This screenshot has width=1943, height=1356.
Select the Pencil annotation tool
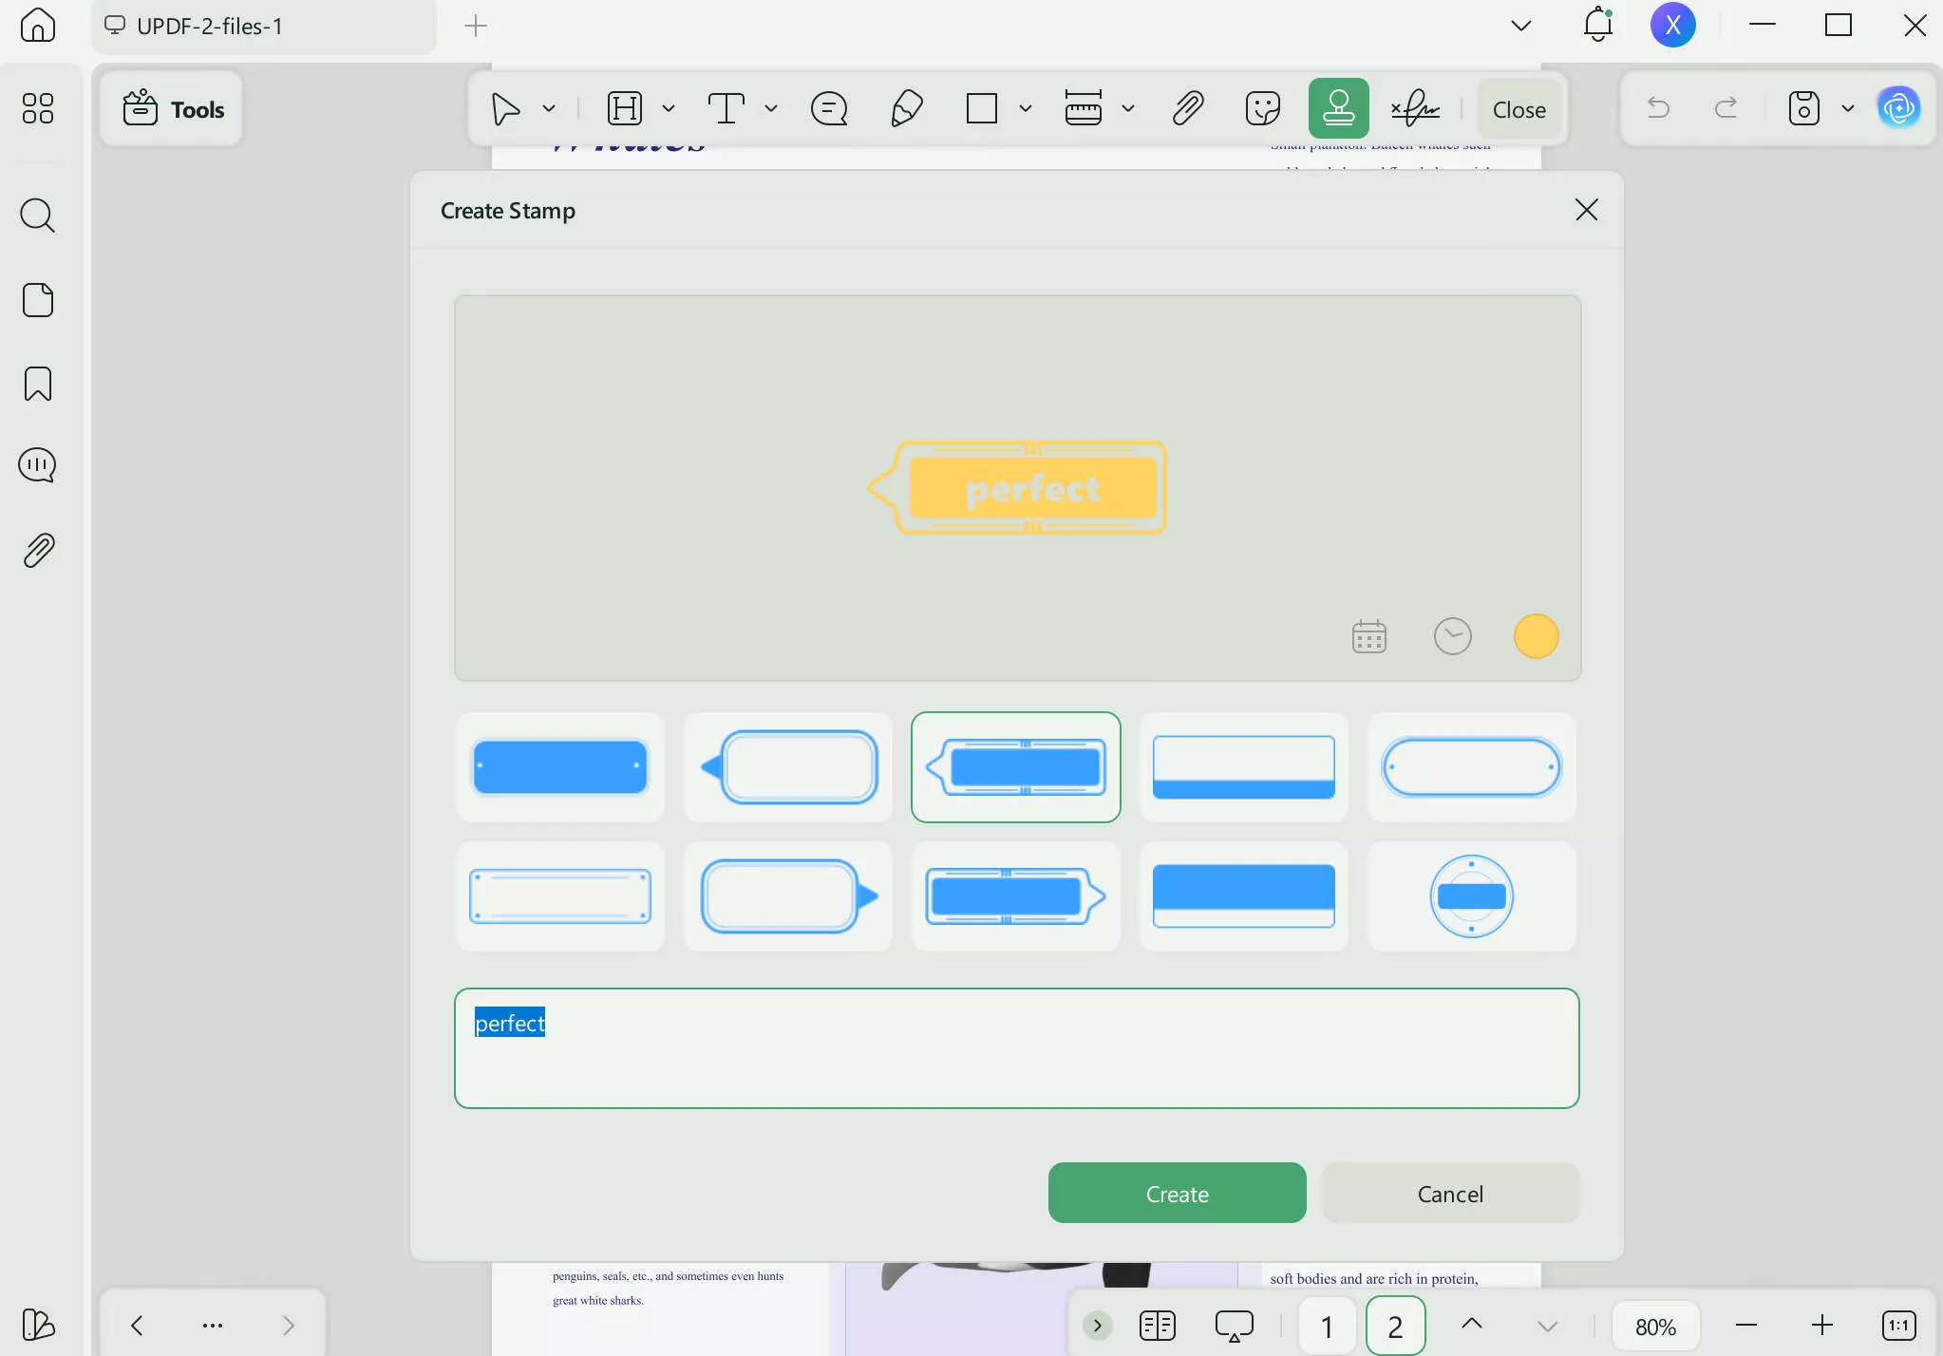pyautogui.click(x=905, y=107)
